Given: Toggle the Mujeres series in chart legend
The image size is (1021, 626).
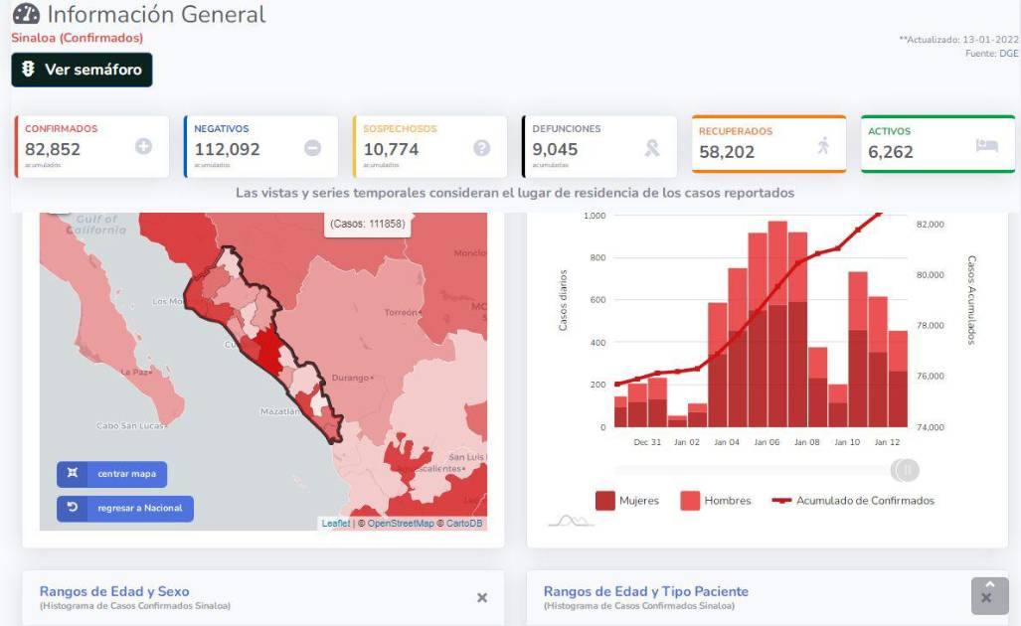Looking at the screenshot, I should tap(627, 501).
